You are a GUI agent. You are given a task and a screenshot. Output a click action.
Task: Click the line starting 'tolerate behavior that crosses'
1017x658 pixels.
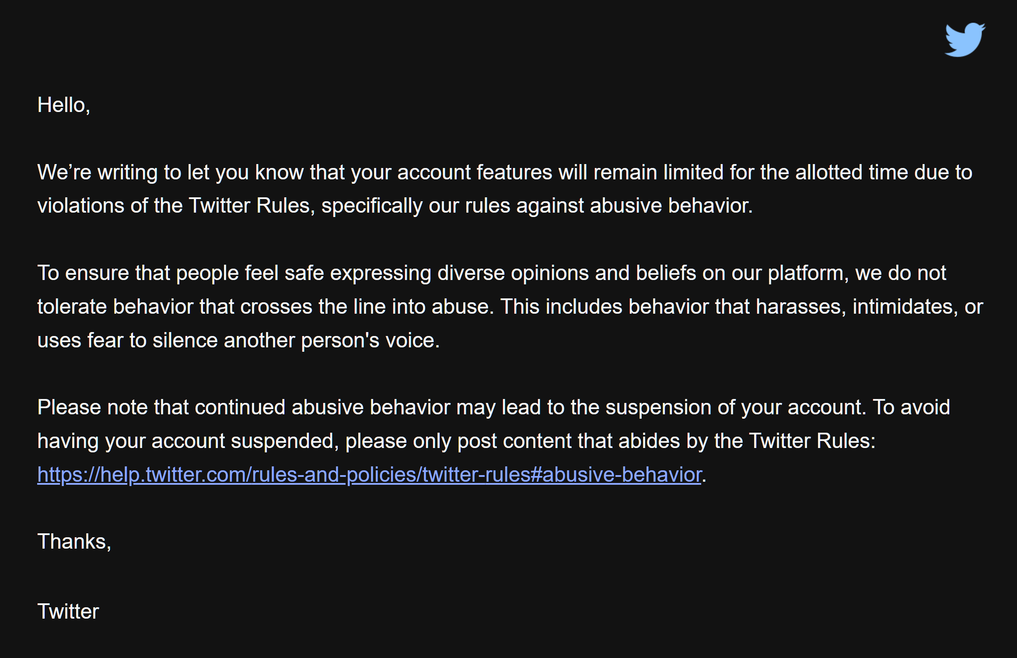(510, 307)
